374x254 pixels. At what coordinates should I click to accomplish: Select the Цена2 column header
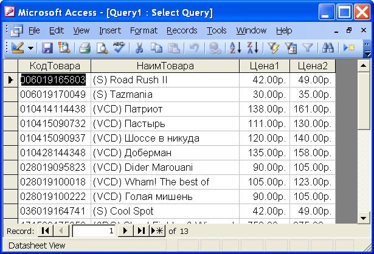[313, 66]
